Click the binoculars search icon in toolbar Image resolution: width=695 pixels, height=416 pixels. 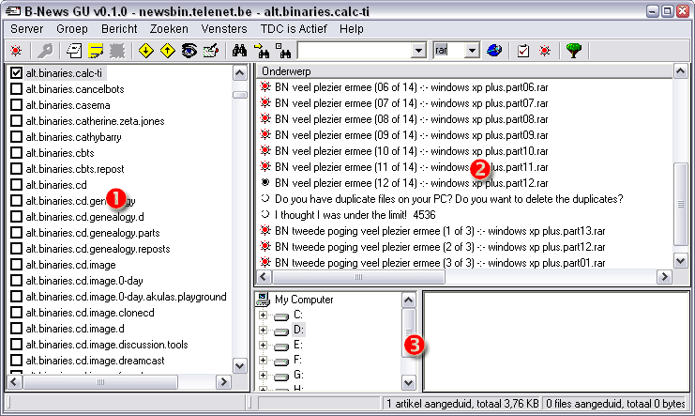239,50
